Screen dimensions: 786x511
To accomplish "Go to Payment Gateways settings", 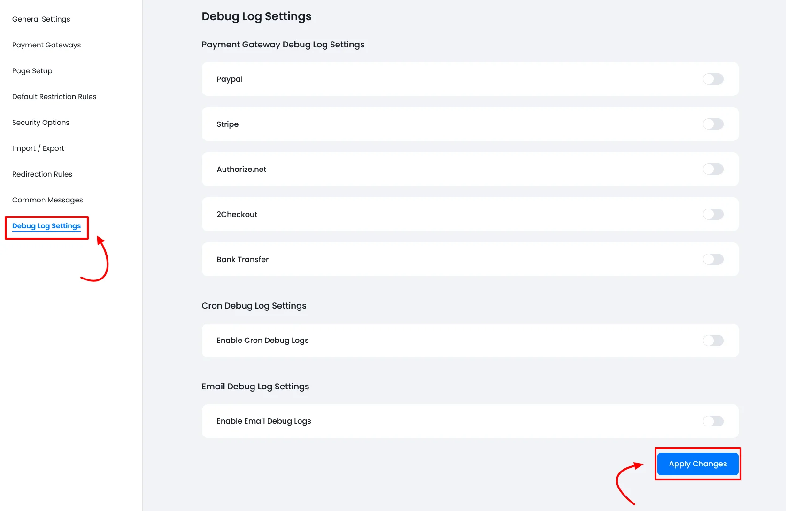I will [x=46, y=45].
